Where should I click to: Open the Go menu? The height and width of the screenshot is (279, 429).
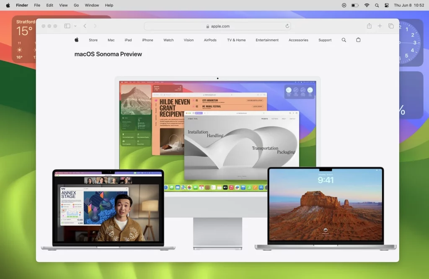pos(76,5)
